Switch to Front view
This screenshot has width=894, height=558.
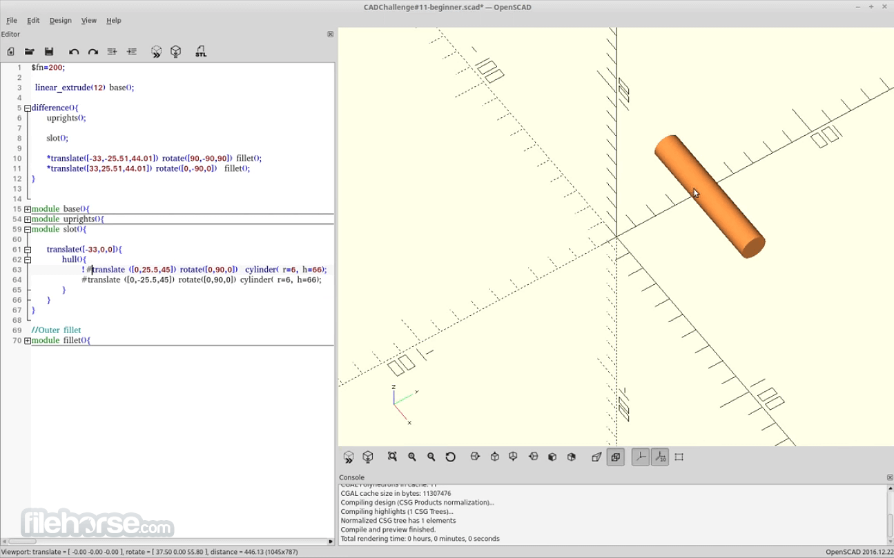click(552, 457)
